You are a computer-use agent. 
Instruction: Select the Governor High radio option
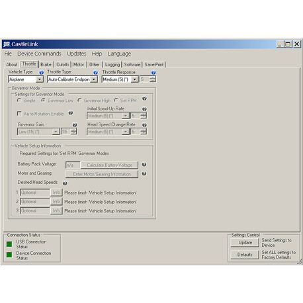click(79, 101)
